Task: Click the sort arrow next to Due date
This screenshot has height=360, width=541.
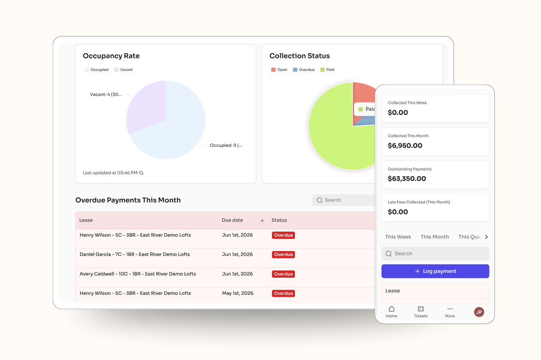Action: [x=262, y=220]
